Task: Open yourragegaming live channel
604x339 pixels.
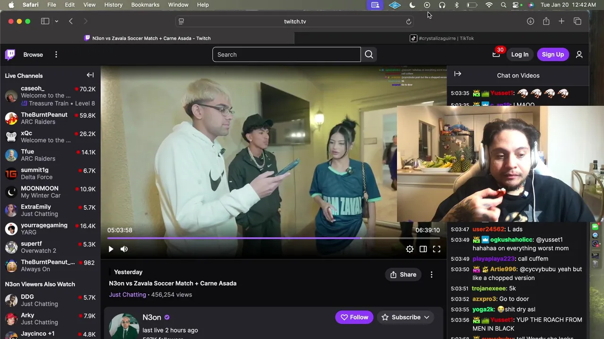Action: click(50, 228)
